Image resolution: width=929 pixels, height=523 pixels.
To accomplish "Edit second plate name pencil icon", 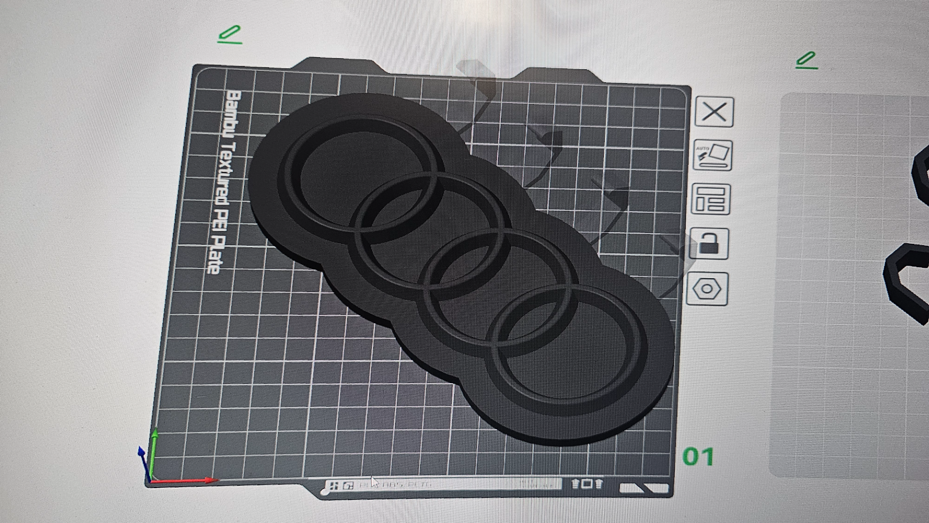I will coord(807,60).
